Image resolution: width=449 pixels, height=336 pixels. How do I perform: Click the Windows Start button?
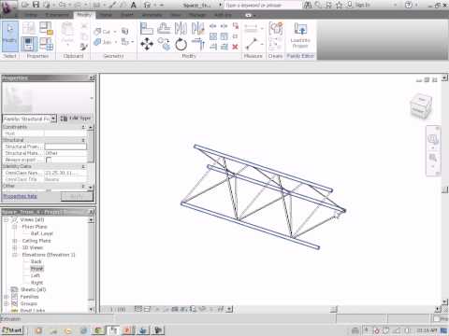coord(12,330)
